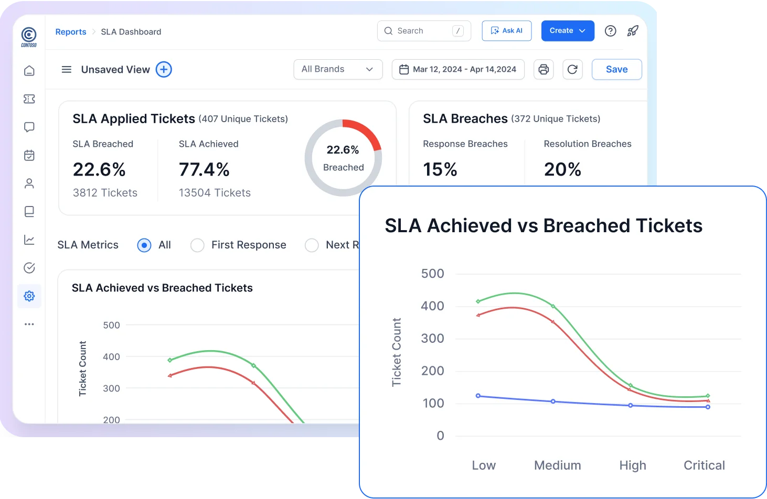767x499 pixels.
Task: Open Settings via the gear icon
Action: pos(29,296)
